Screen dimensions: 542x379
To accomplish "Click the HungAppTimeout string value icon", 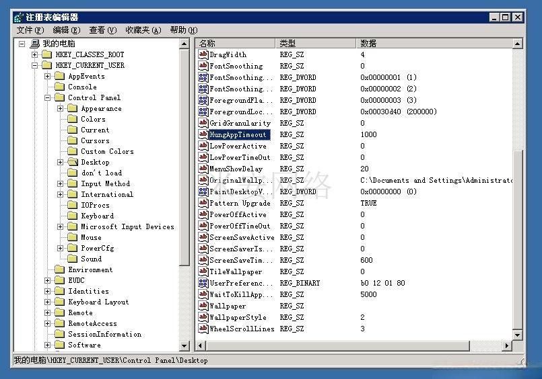I will click(x=203, y=134).
